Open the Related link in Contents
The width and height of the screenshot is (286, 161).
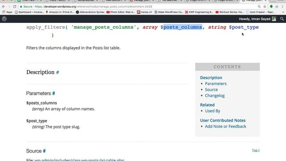(x=207, y=105)
